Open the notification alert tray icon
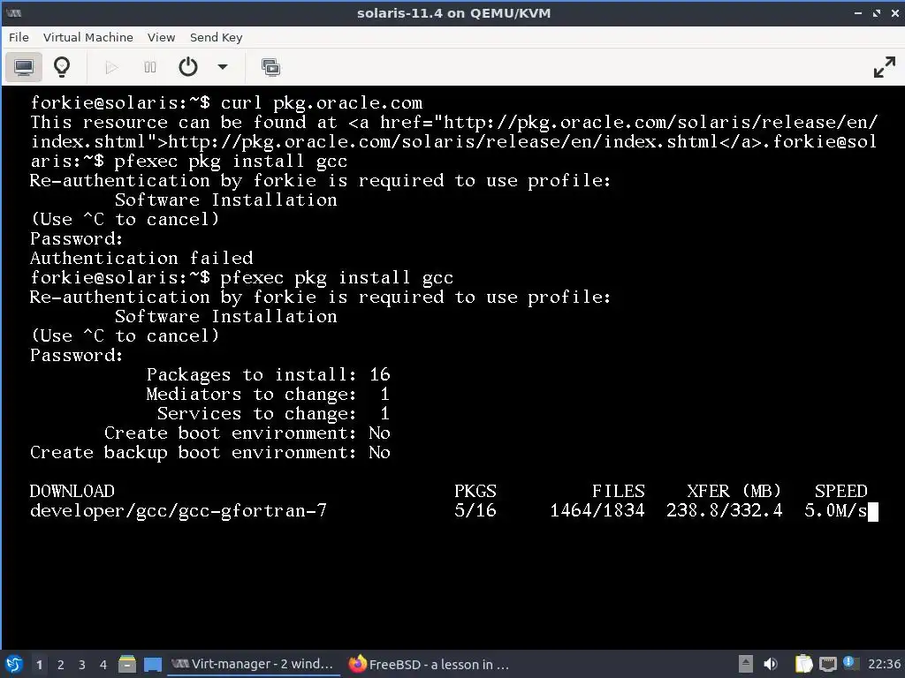 point(848,662)
